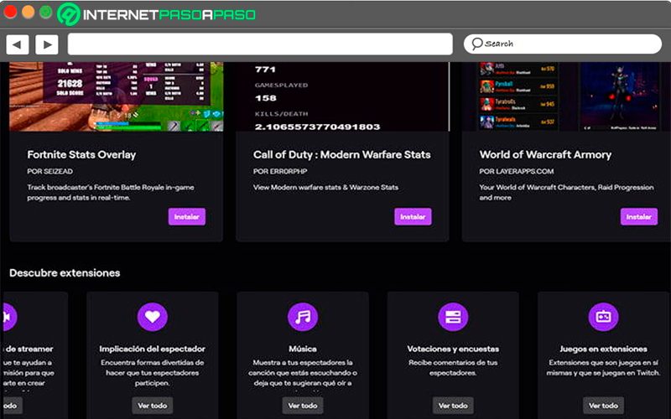
Task: Click the Juegos en extensiones title
Action: pyautogui.click(x=603, y=349)
